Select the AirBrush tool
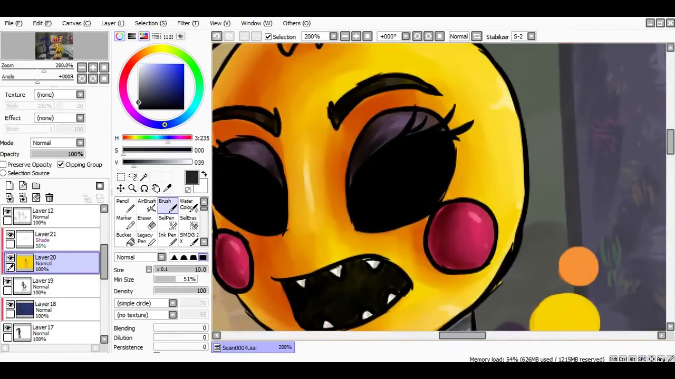Image resolution: width=675 pixels, height=379 pixels. coord(146,205)
